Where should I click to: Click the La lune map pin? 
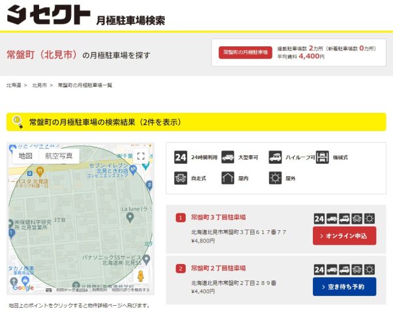pyautogui.click(x=130, y=217)
